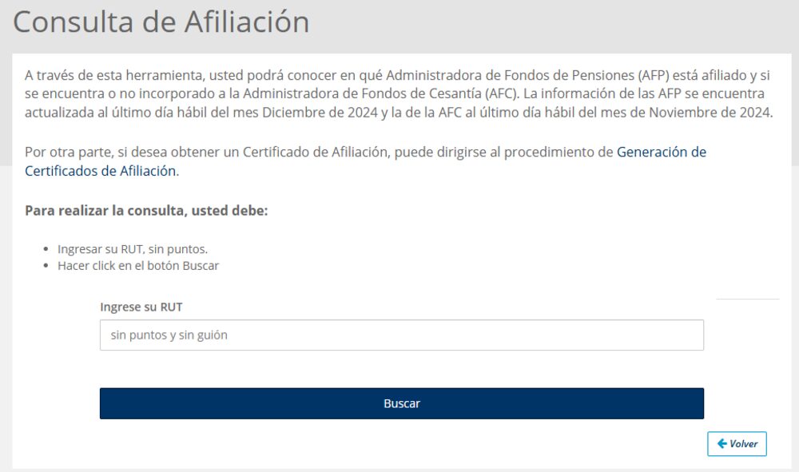Click the Consulta de Afiliación page heading
The image size is (799, 472).
click(161, 22)
